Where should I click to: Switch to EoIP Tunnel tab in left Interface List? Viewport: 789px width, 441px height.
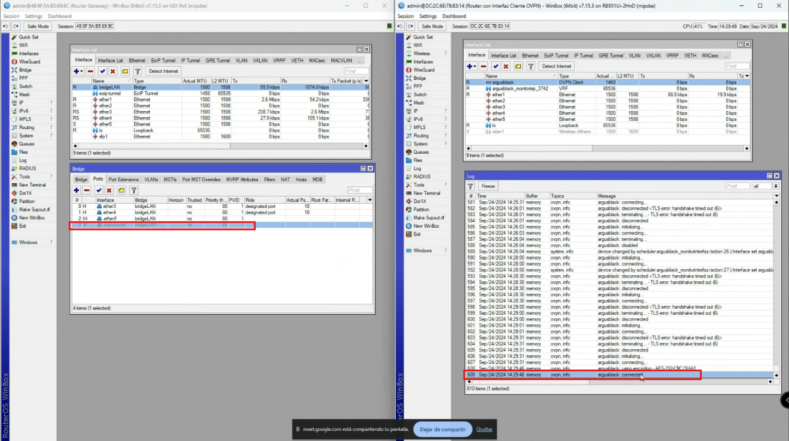(x=163, y=60)
